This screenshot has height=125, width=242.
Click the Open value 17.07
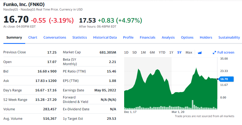click(52, 62)
